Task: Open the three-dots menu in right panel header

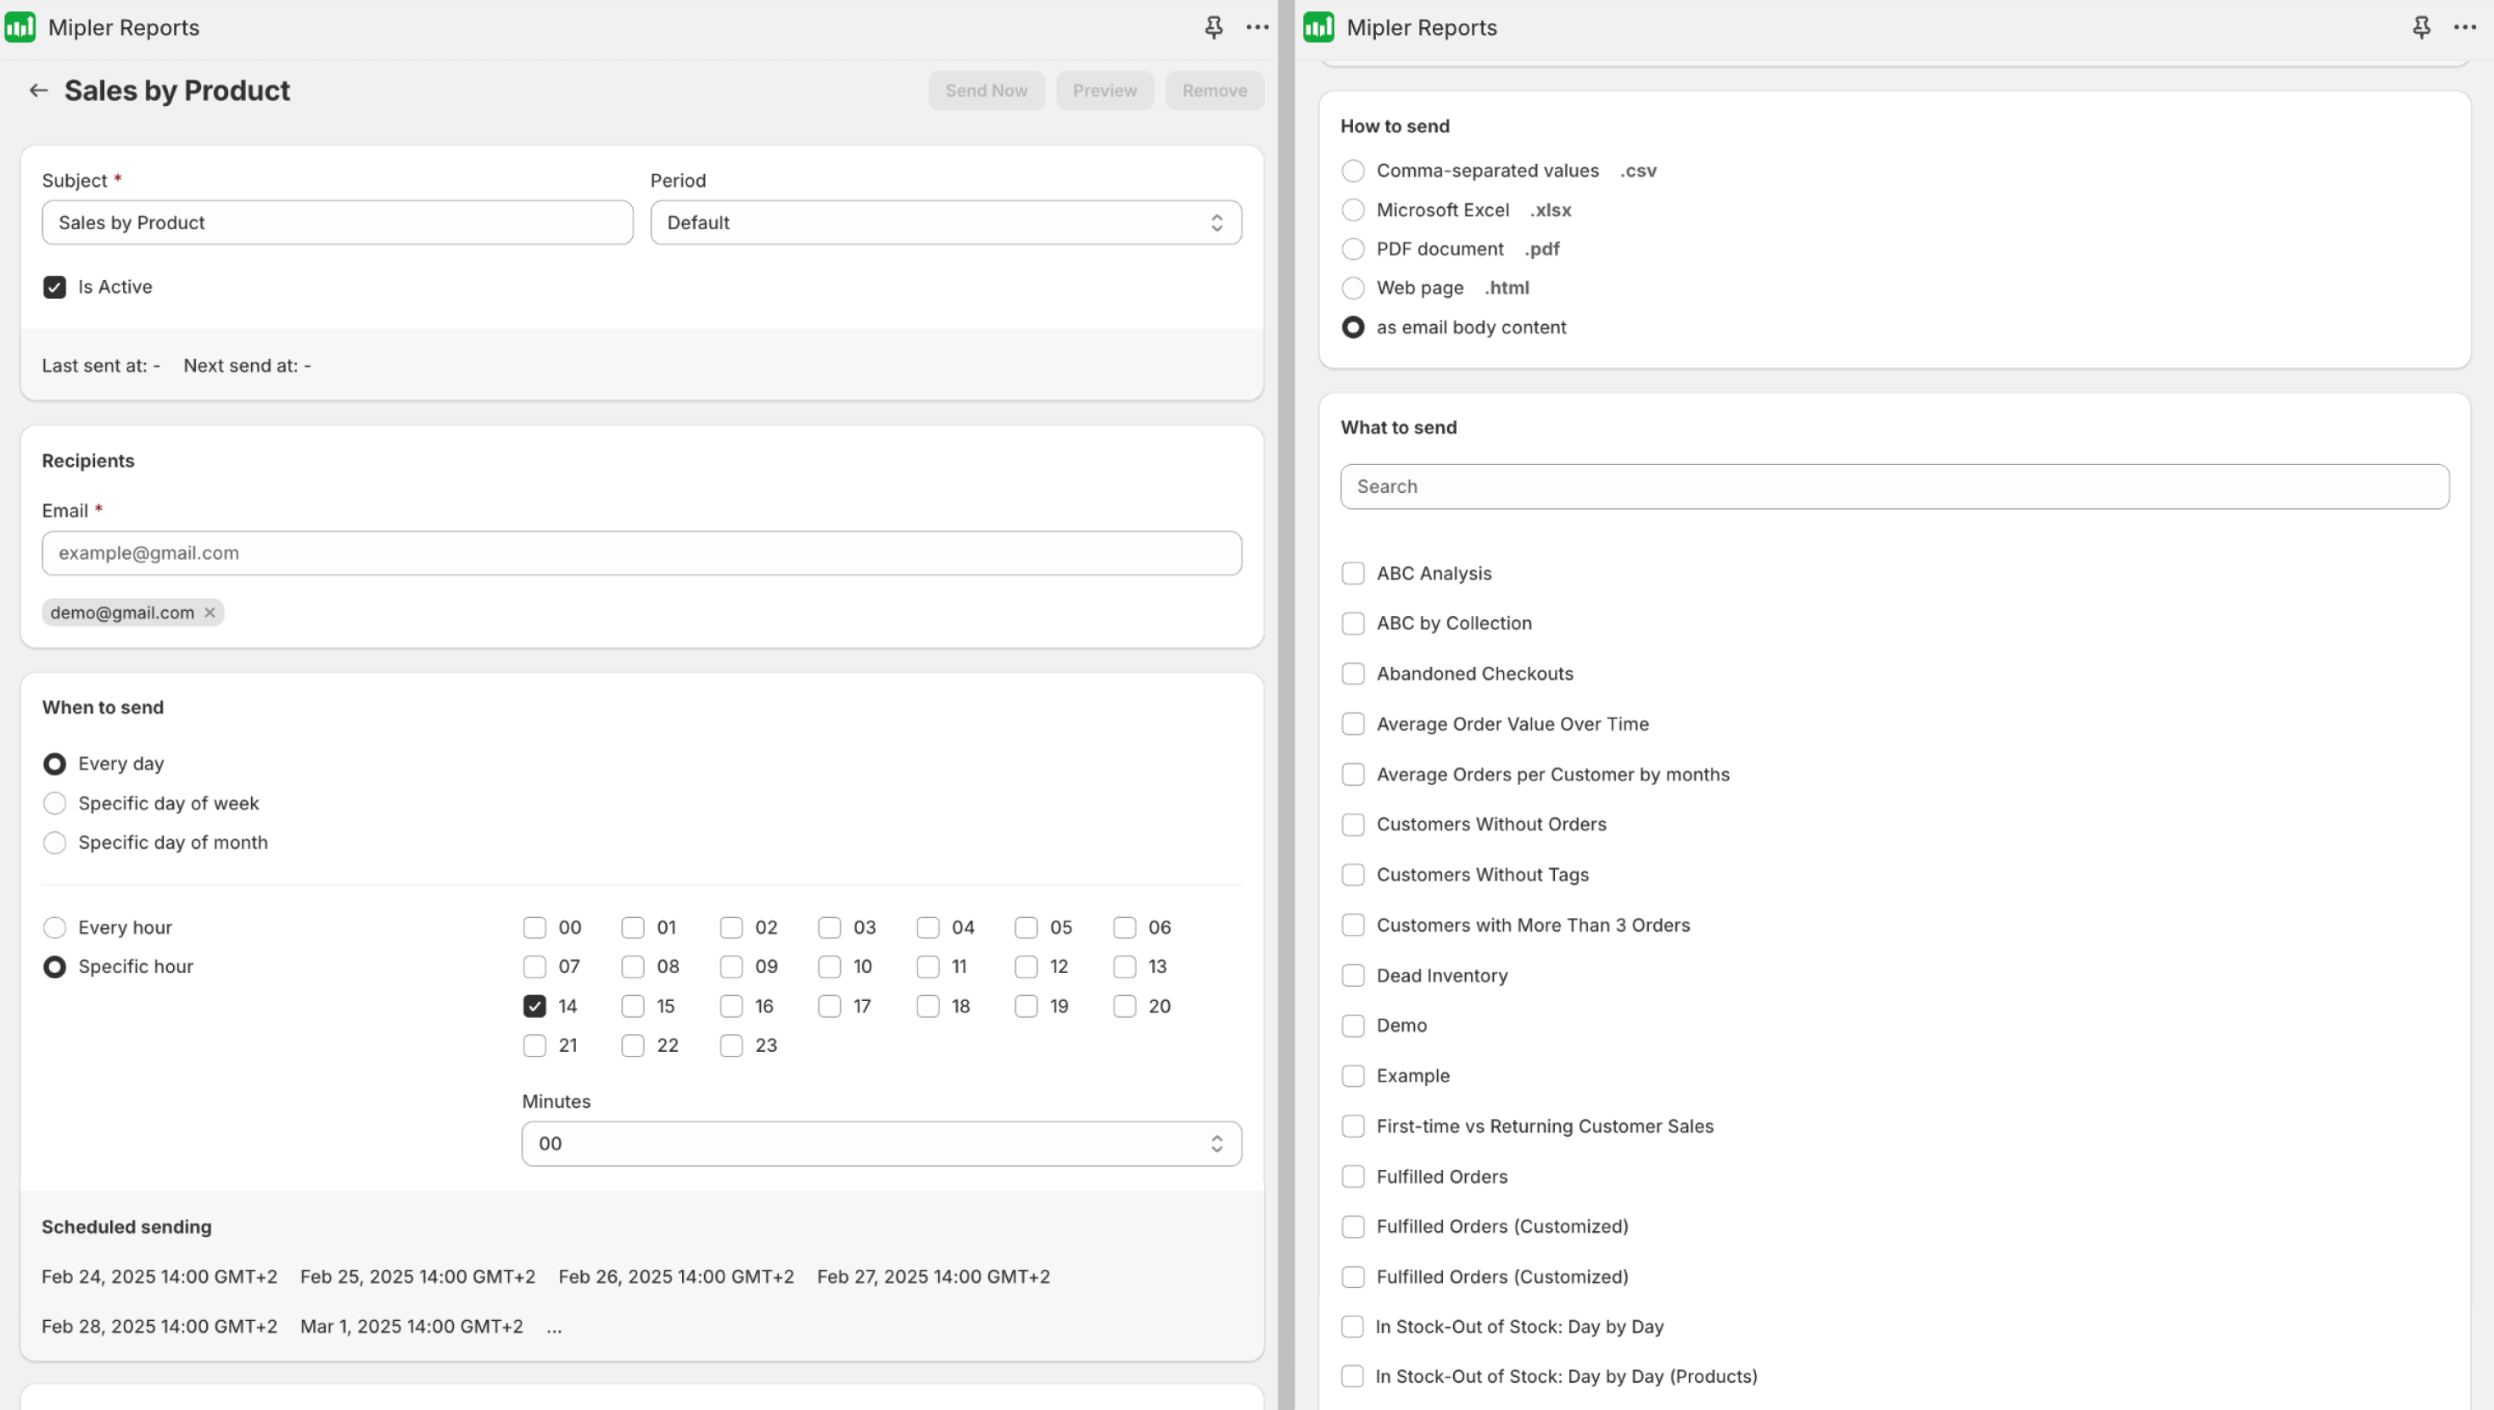Action: pyautogui.click(x=2464, y=27)
